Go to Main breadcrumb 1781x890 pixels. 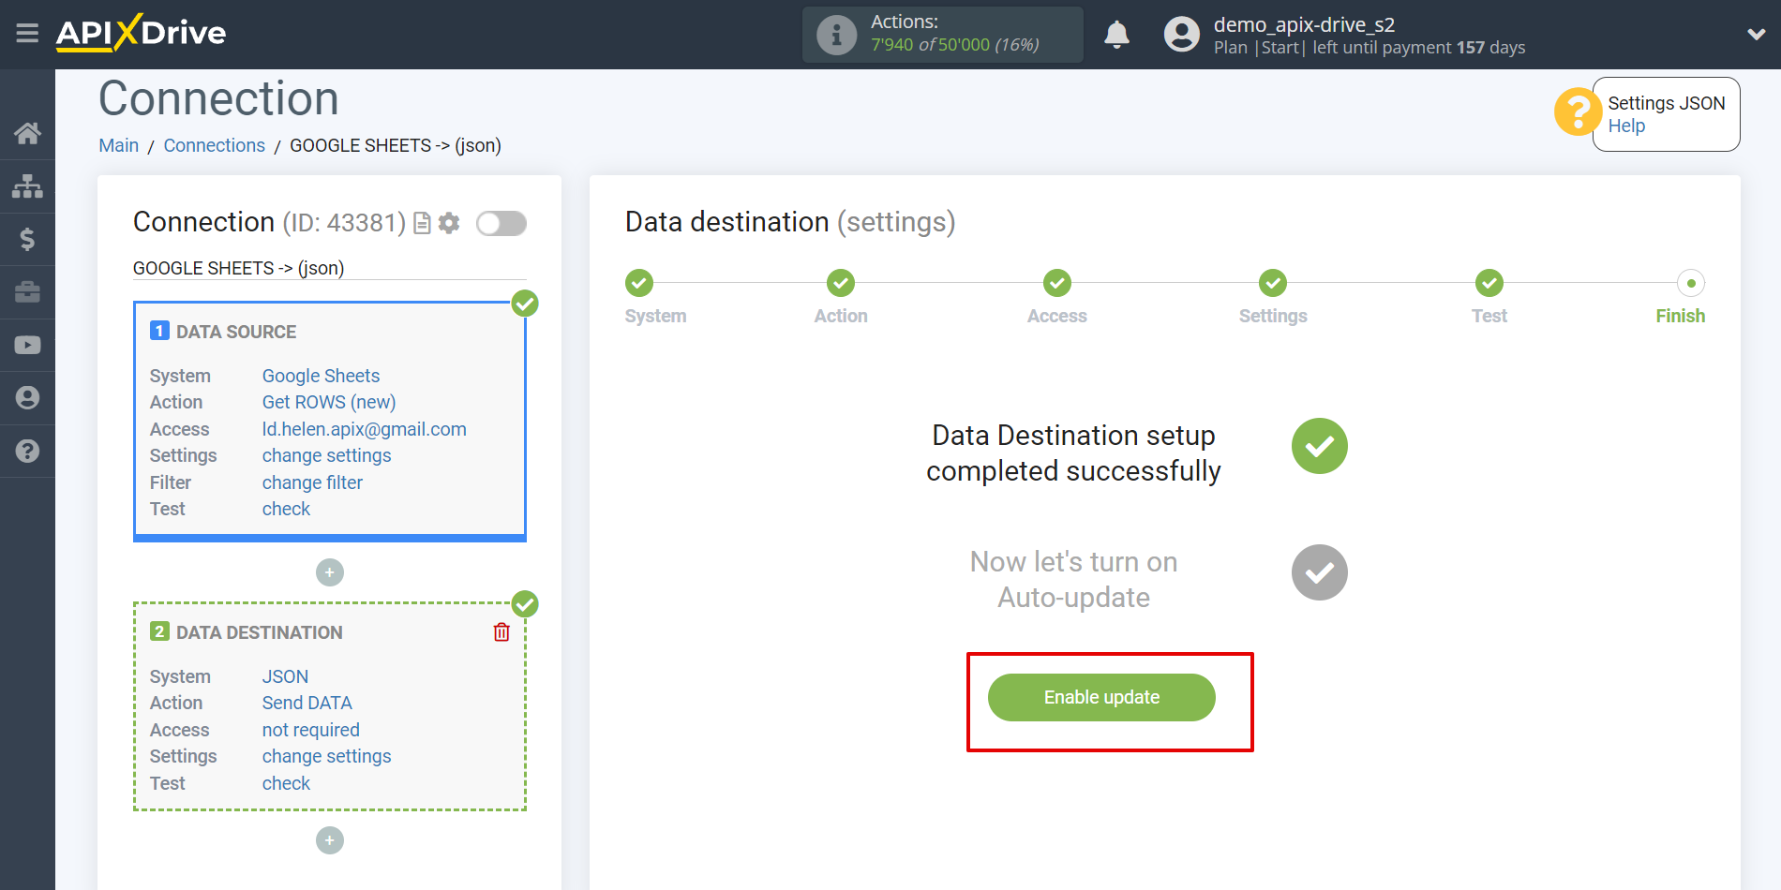[119, 145]
